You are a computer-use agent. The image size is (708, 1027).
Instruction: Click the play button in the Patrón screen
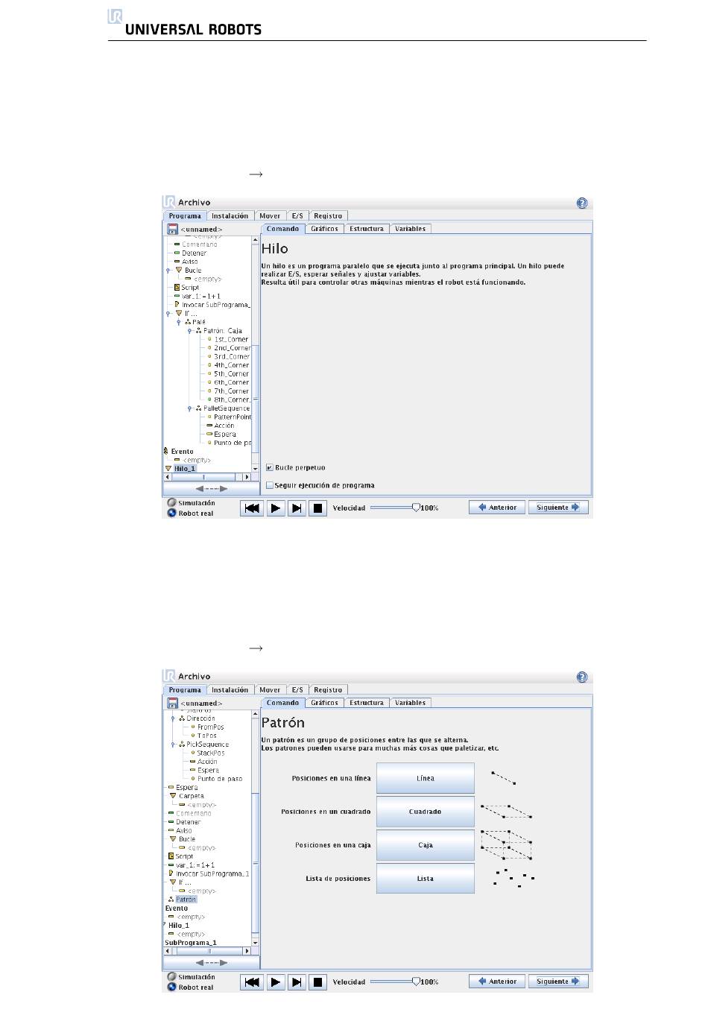click(276, 982)
